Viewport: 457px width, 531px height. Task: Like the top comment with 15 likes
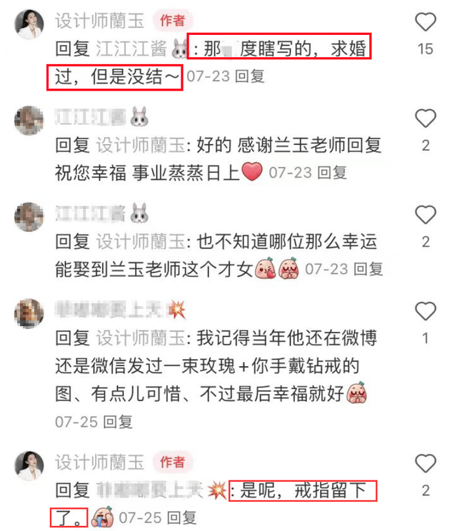(x=425, y=22)
